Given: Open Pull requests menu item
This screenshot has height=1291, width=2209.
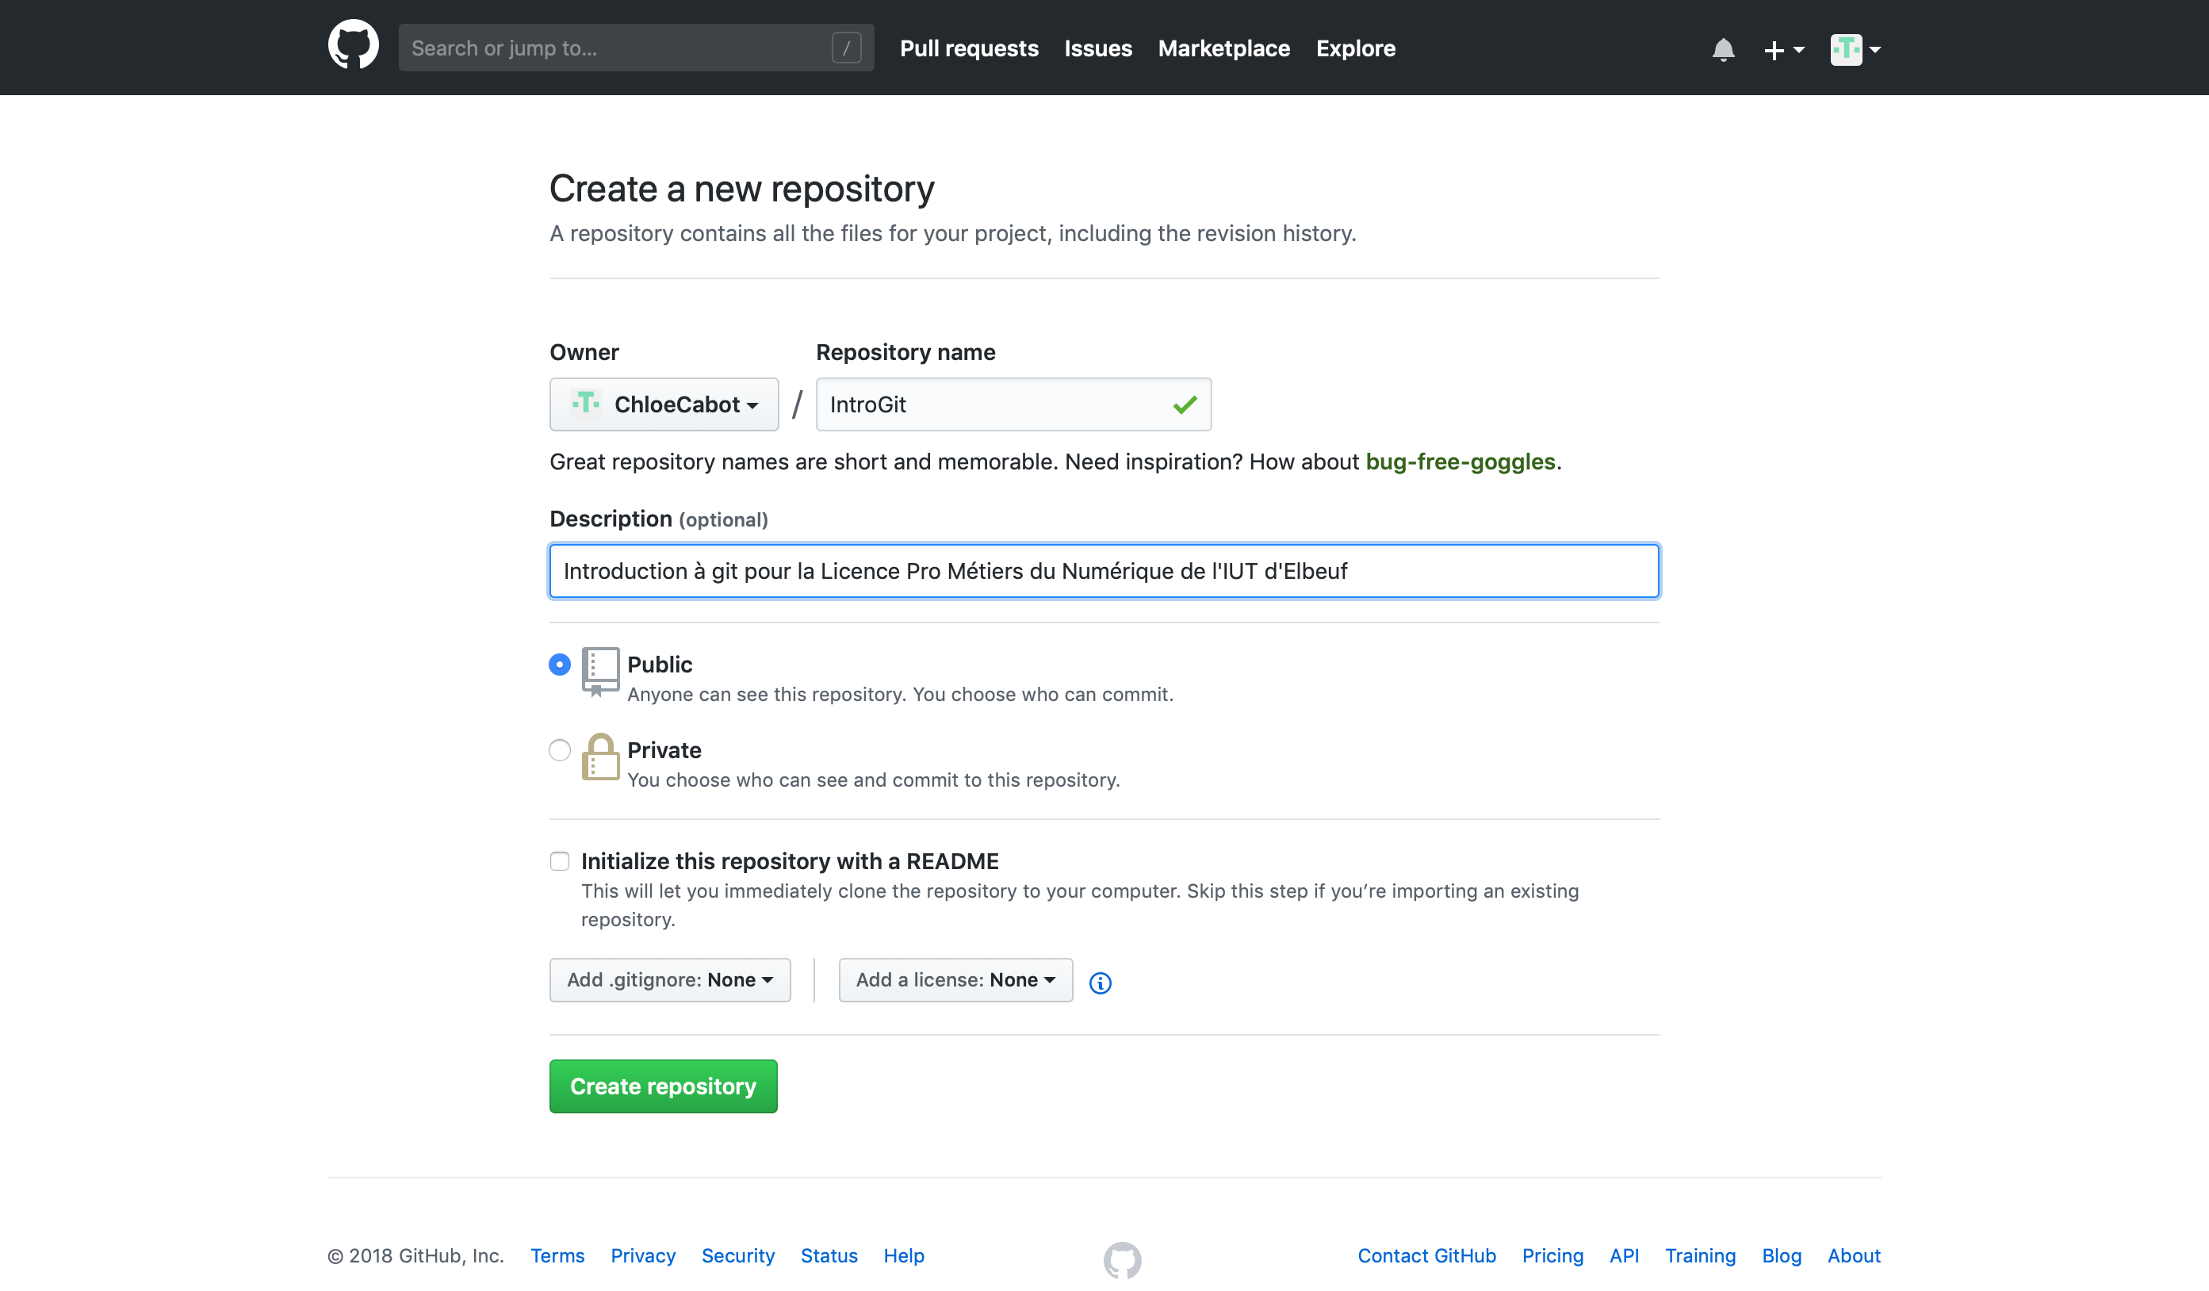Looking at the screenshot, I should pos(970,48).
